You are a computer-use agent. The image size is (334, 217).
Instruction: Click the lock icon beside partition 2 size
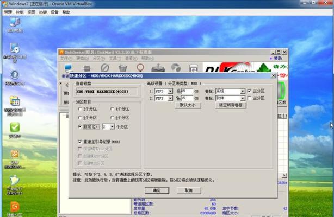178,98
